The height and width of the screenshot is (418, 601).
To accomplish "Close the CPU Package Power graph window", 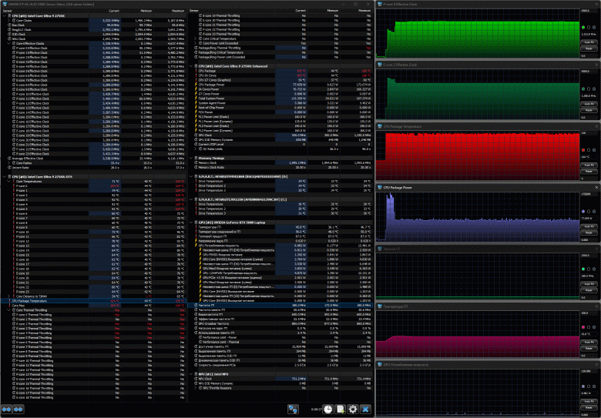I will click(597, 188).
